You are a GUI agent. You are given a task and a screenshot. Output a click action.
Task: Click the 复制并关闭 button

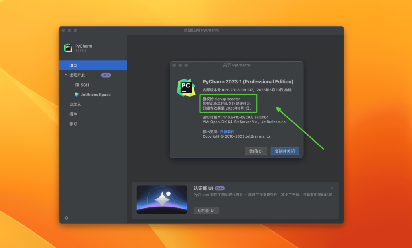[285, 151]
